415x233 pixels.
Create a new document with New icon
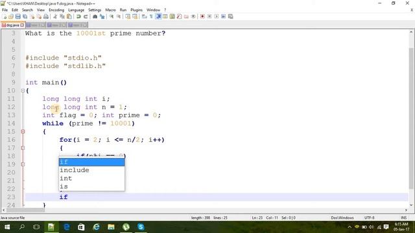(5, 17)
